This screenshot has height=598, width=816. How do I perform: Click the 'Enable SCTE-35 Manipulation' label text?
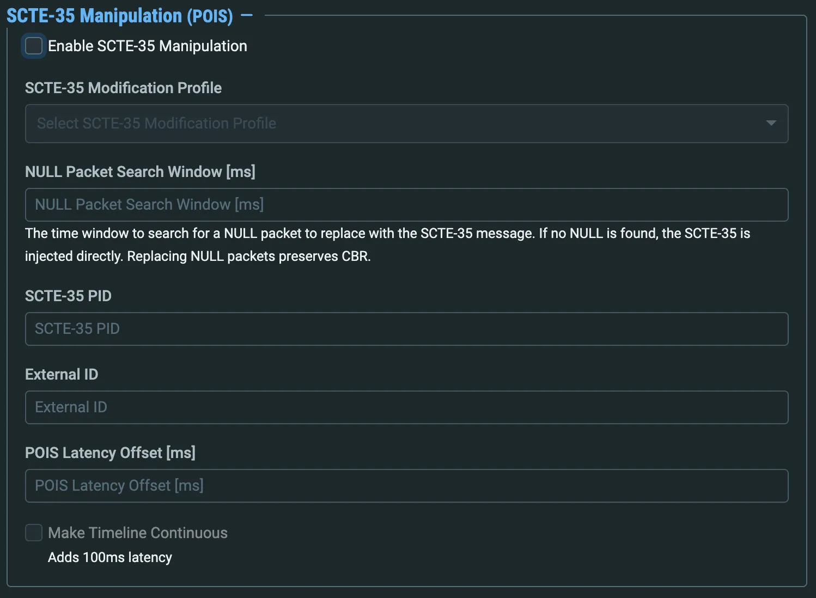(x=148, y=46)
